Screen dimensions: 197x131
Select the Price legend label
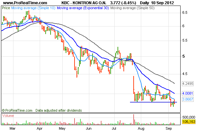[x=6, y=8]
